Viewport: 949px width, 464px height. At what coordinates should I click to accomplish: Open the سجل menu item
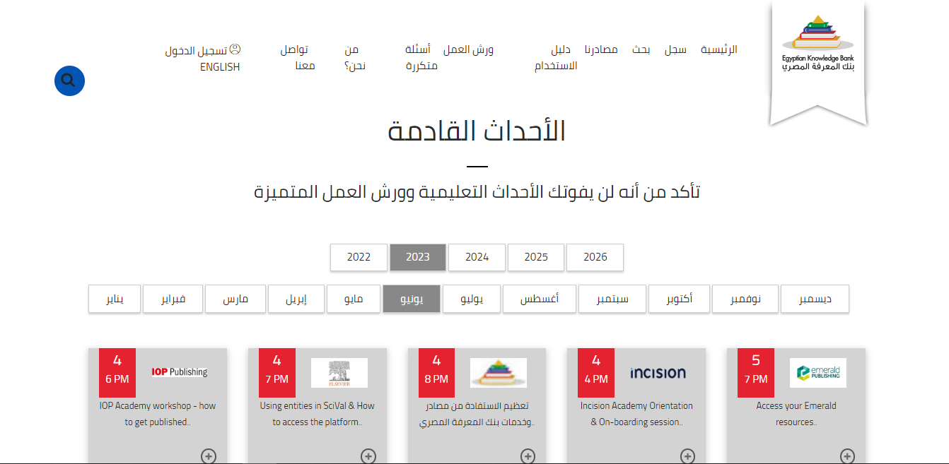(675, 49)
